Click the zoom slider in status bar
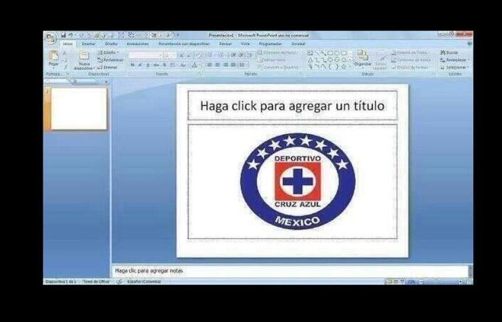The image size is (502, 322). [x=442, y=282]
